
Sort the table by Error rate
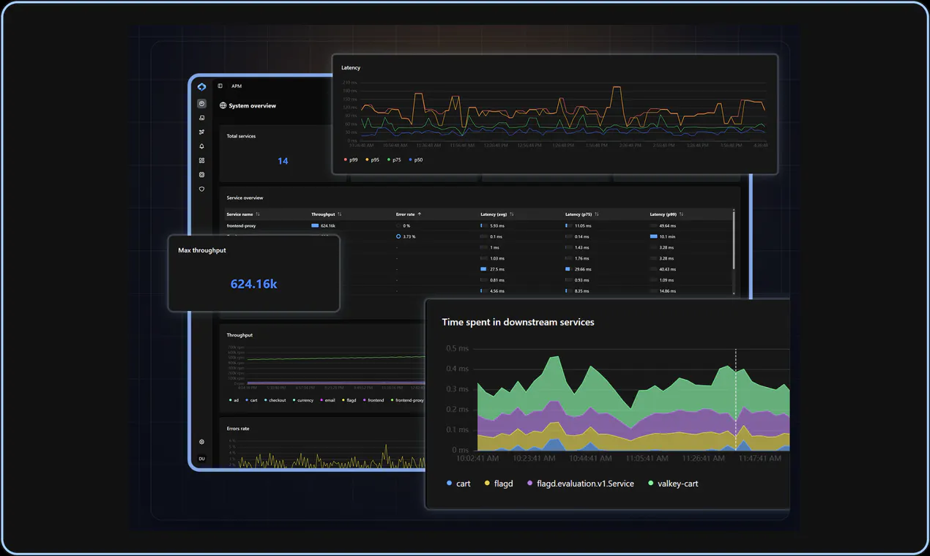[409, 214]
